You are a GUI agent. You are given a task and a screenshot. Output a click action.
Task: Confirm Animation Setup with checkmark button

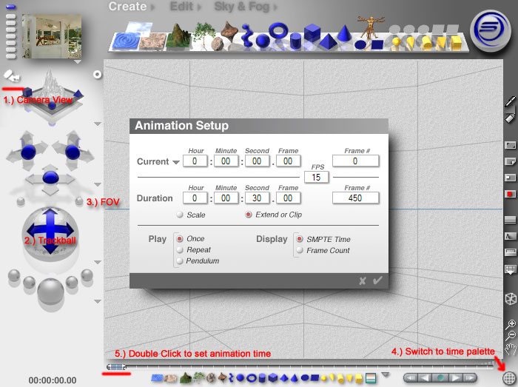pyautogui.click(x=378, y=280)
